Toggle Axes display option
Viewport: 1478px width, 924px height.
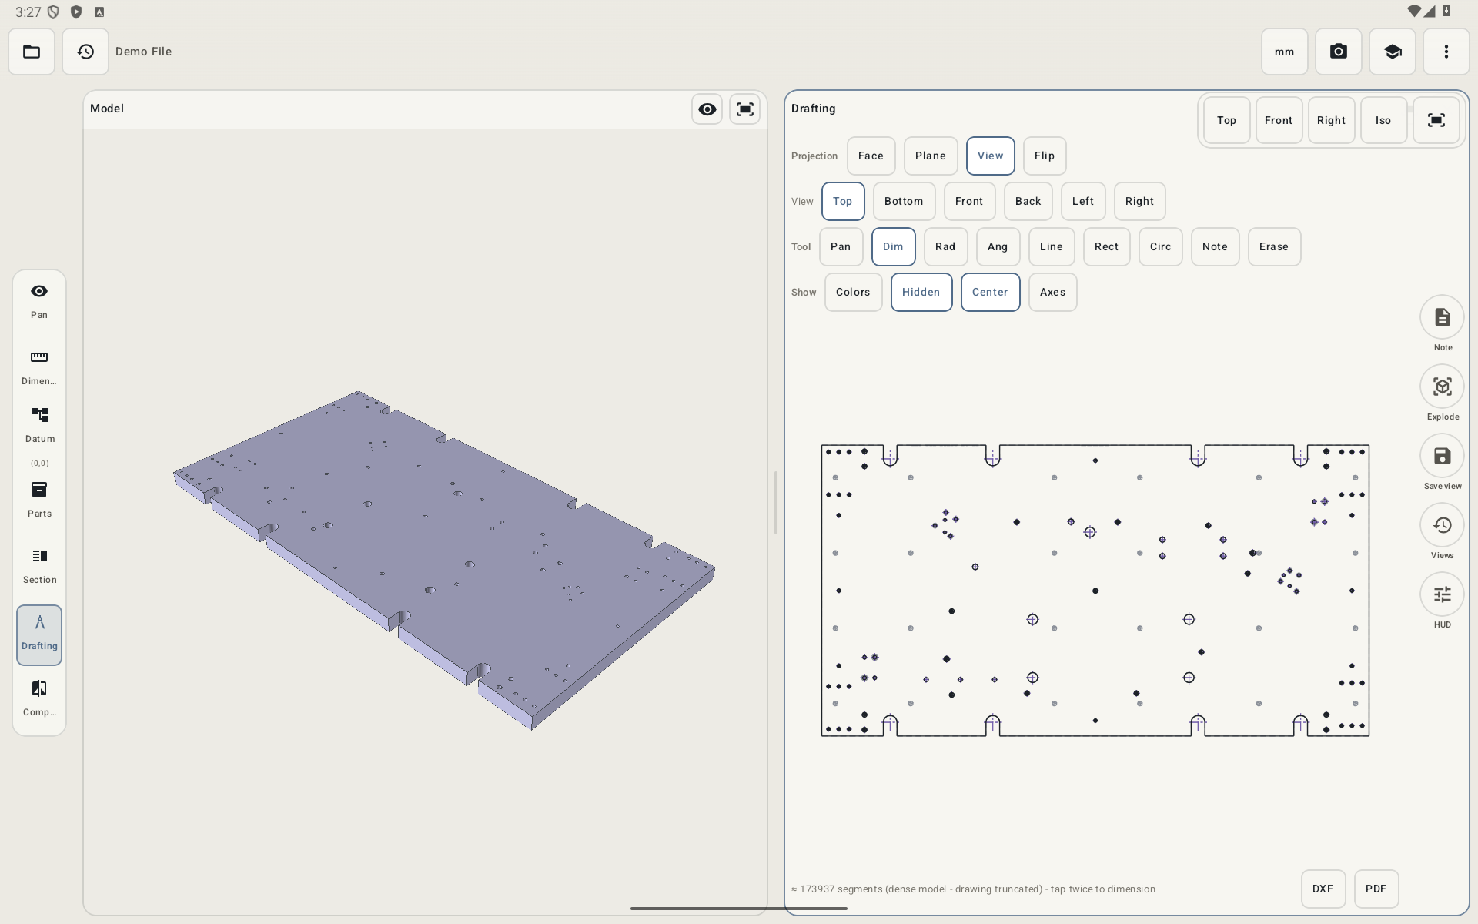coord(1053,293)
